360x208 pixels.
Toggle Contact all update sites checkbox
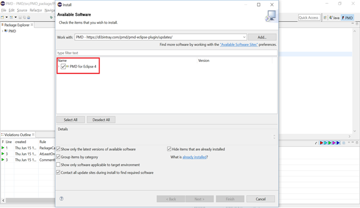click(58, 173)
